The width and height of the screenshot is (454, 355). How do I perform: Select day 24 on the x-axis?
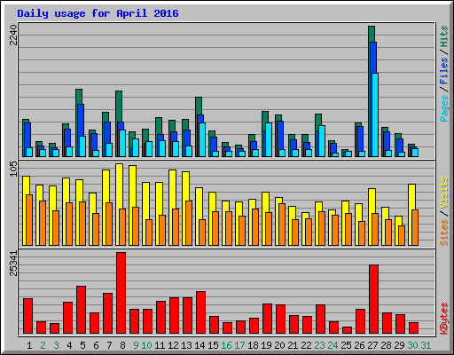333,345
